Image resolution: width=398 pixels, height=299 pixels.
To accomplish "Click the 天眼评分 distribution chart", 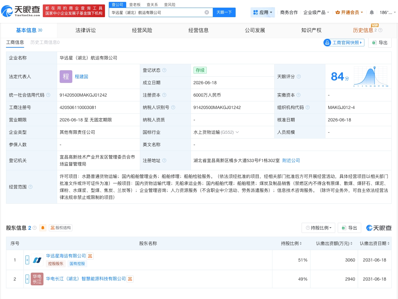I will [370, 77].
